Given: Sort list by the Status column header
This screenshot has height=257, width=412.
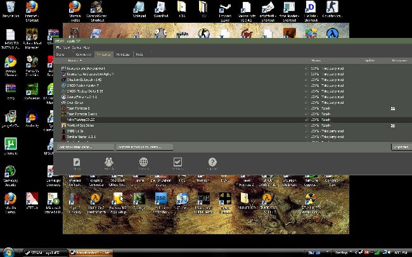Looking at the screenshot, I should (316, 61).
